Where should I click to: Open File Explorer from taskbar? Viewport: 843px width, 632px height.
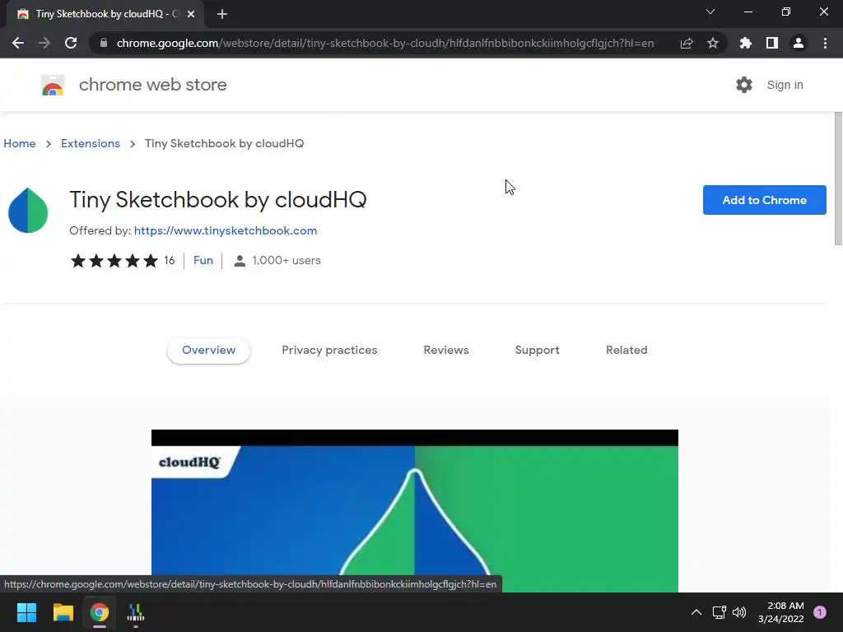pyautogui.click(x=63, y=612)
